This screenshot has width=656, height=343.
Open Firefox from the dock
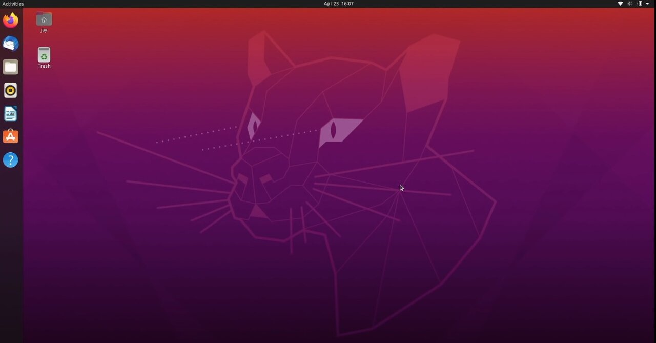[x=10, y=21]
